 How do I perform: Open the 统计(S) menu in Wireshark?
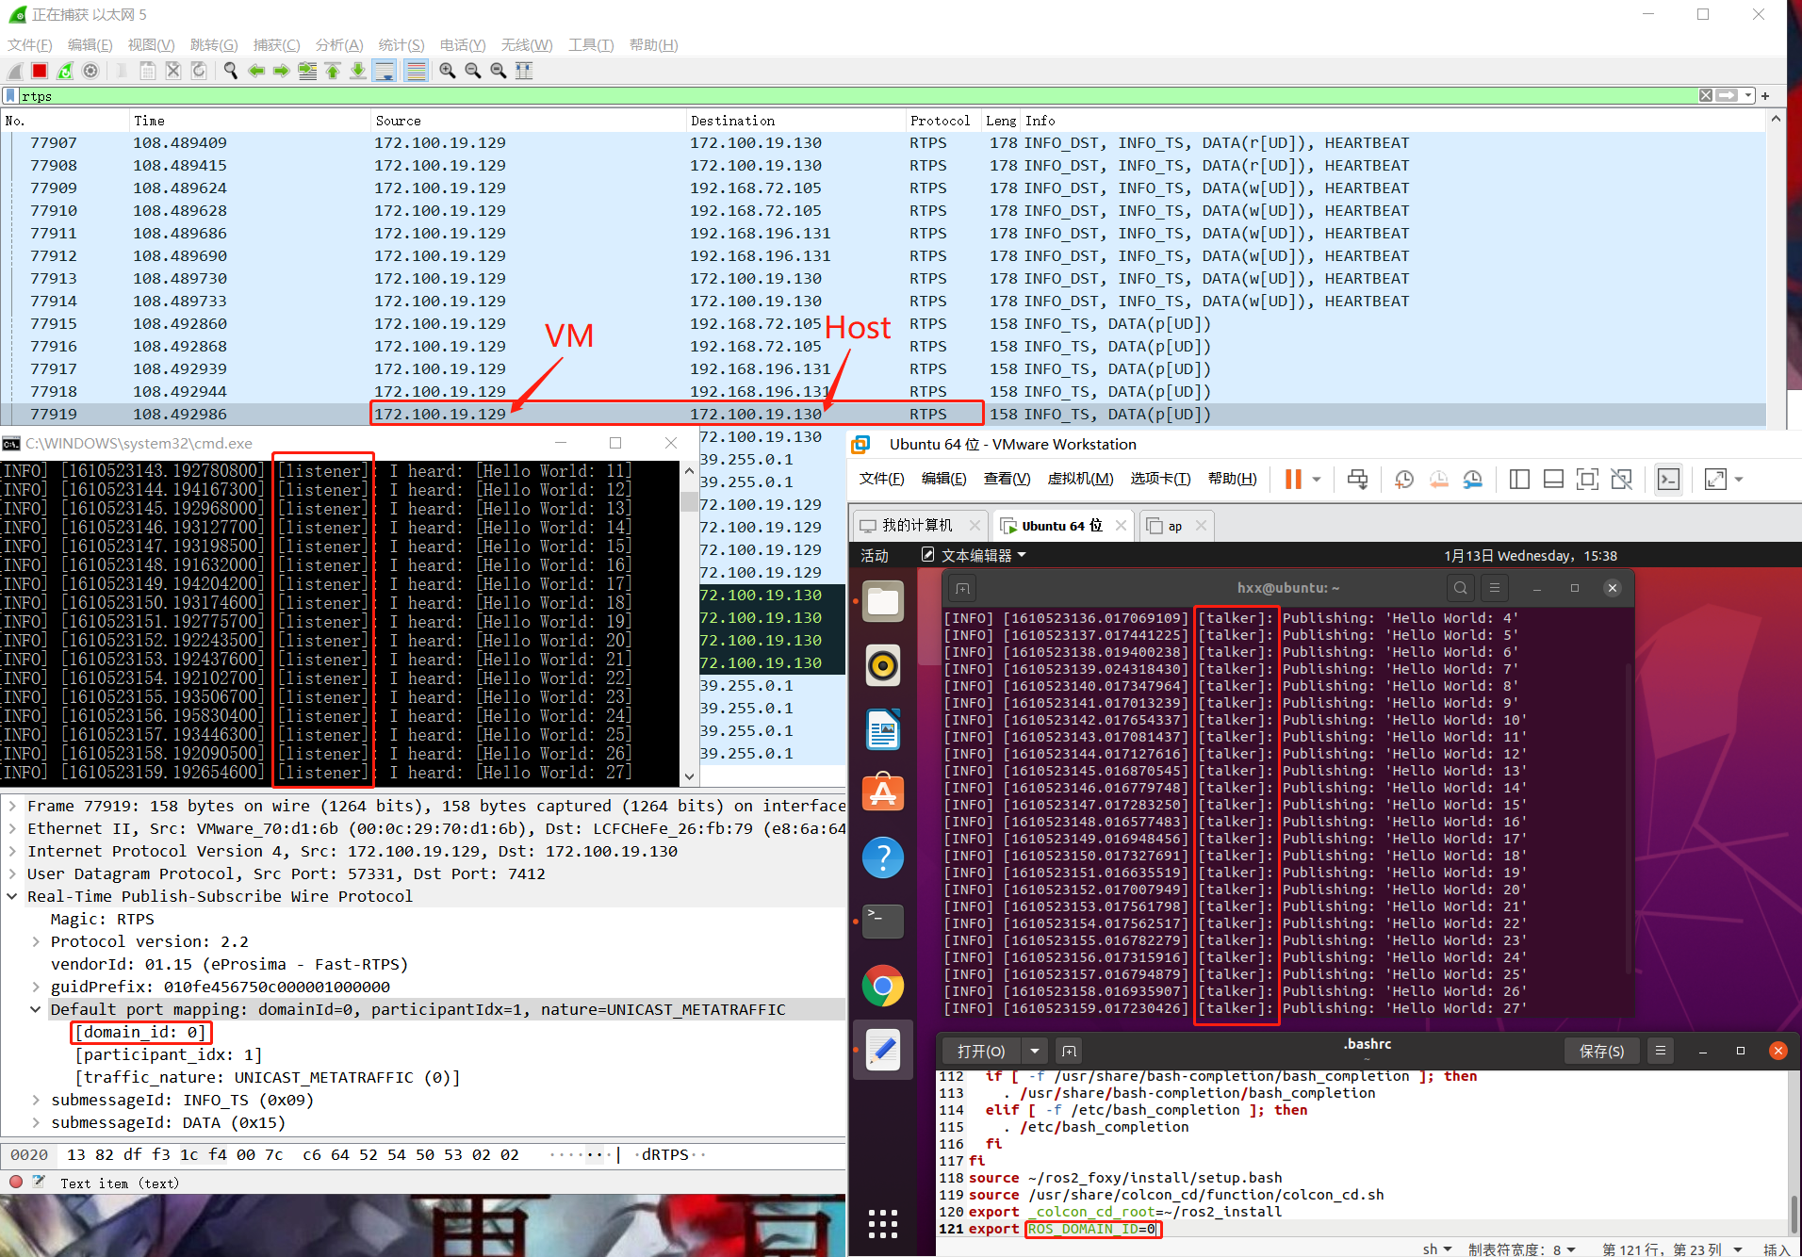(401, 44)
